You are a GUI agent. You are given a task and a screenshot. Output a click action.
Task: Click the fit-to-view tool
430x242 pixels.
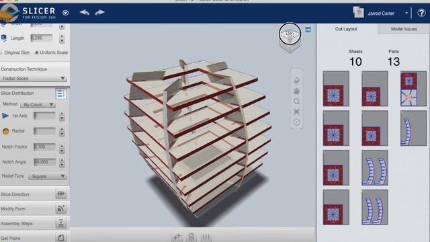[296, 112]
